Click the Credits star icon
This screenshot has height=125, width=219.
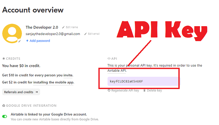click(3, 58)
